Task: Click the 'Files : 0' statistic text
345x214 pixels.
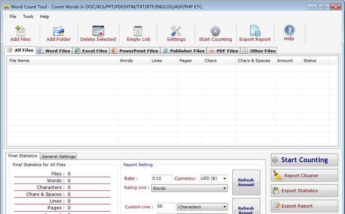Action: [61, 174]
